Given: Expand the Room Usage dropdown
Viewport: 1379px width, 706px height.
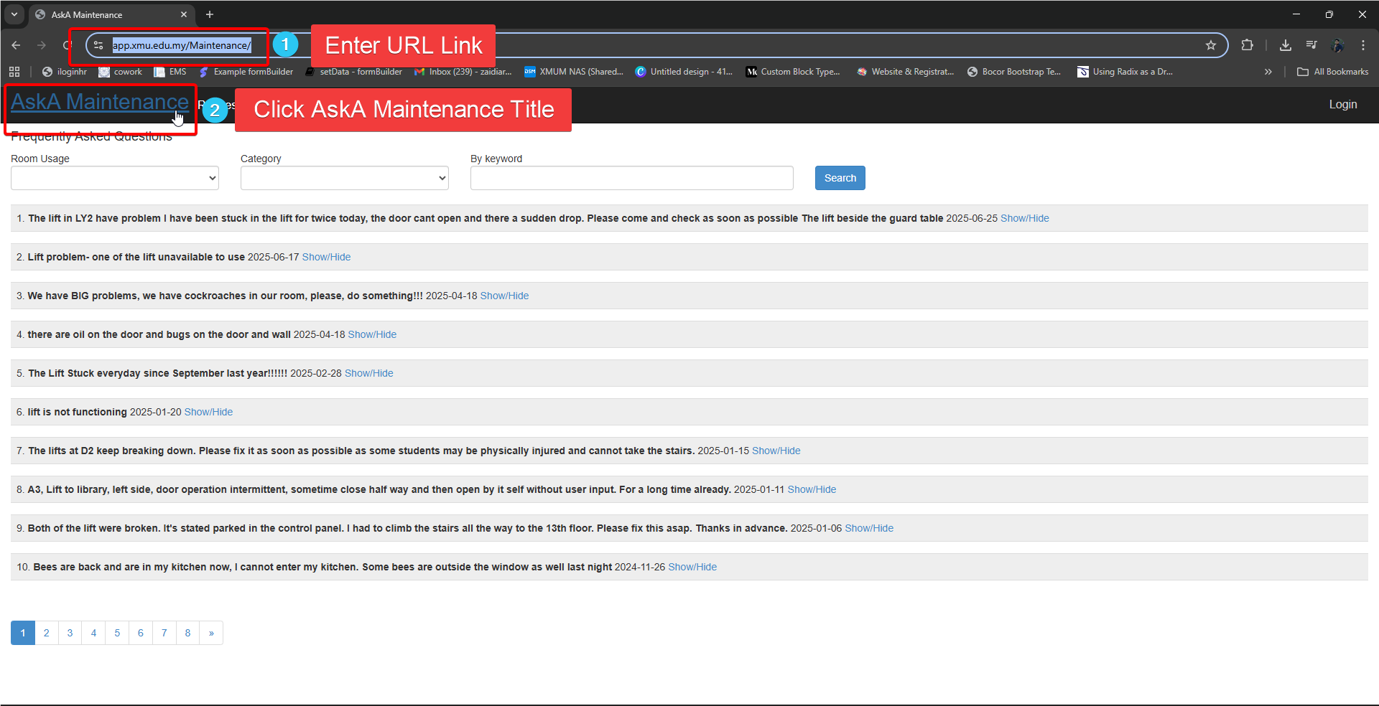Looking at the screenshot, I should point(115,178).
